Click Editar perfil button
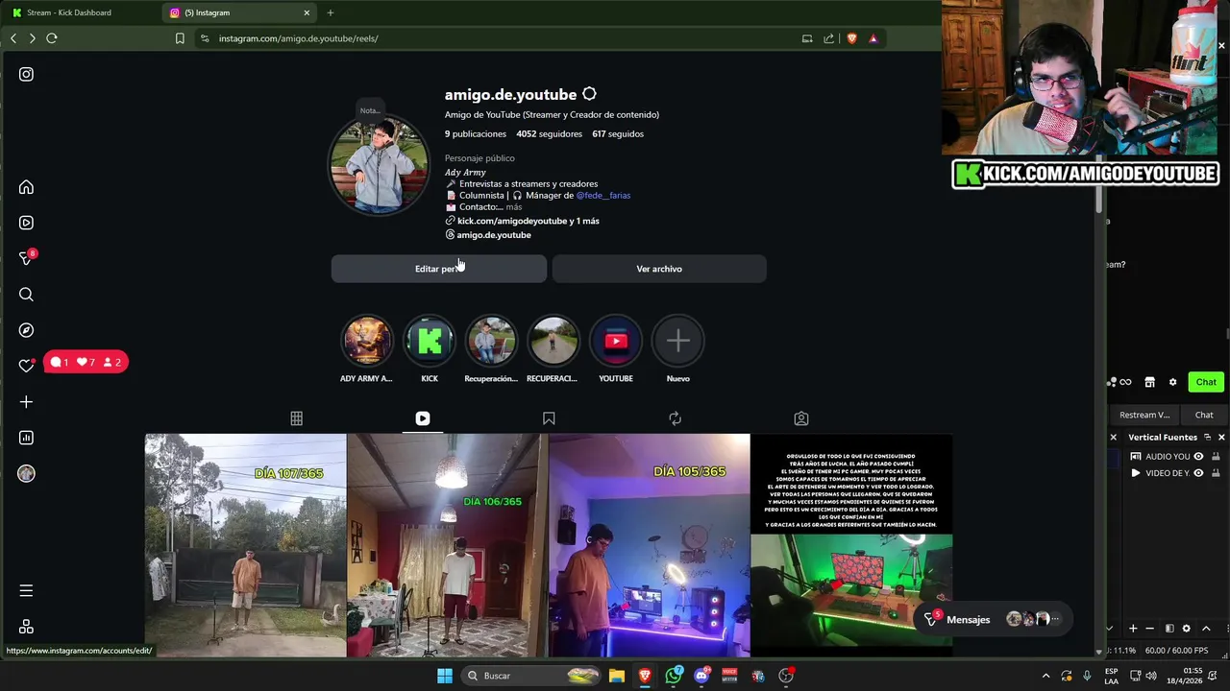The image size is (1230, 691). [x=439, y=269]
